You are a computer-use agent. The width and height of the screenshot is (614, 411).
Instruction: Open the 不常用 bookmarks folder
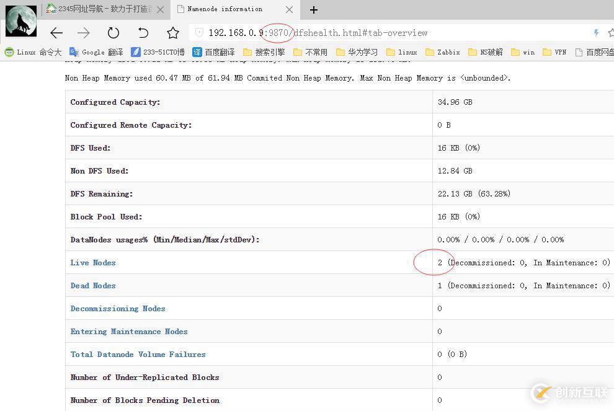click(310, 52)
